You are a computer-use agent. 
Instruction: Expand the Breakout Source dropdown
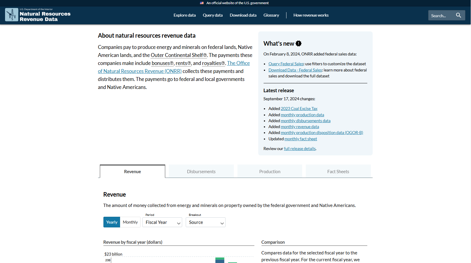click(206, 222)
